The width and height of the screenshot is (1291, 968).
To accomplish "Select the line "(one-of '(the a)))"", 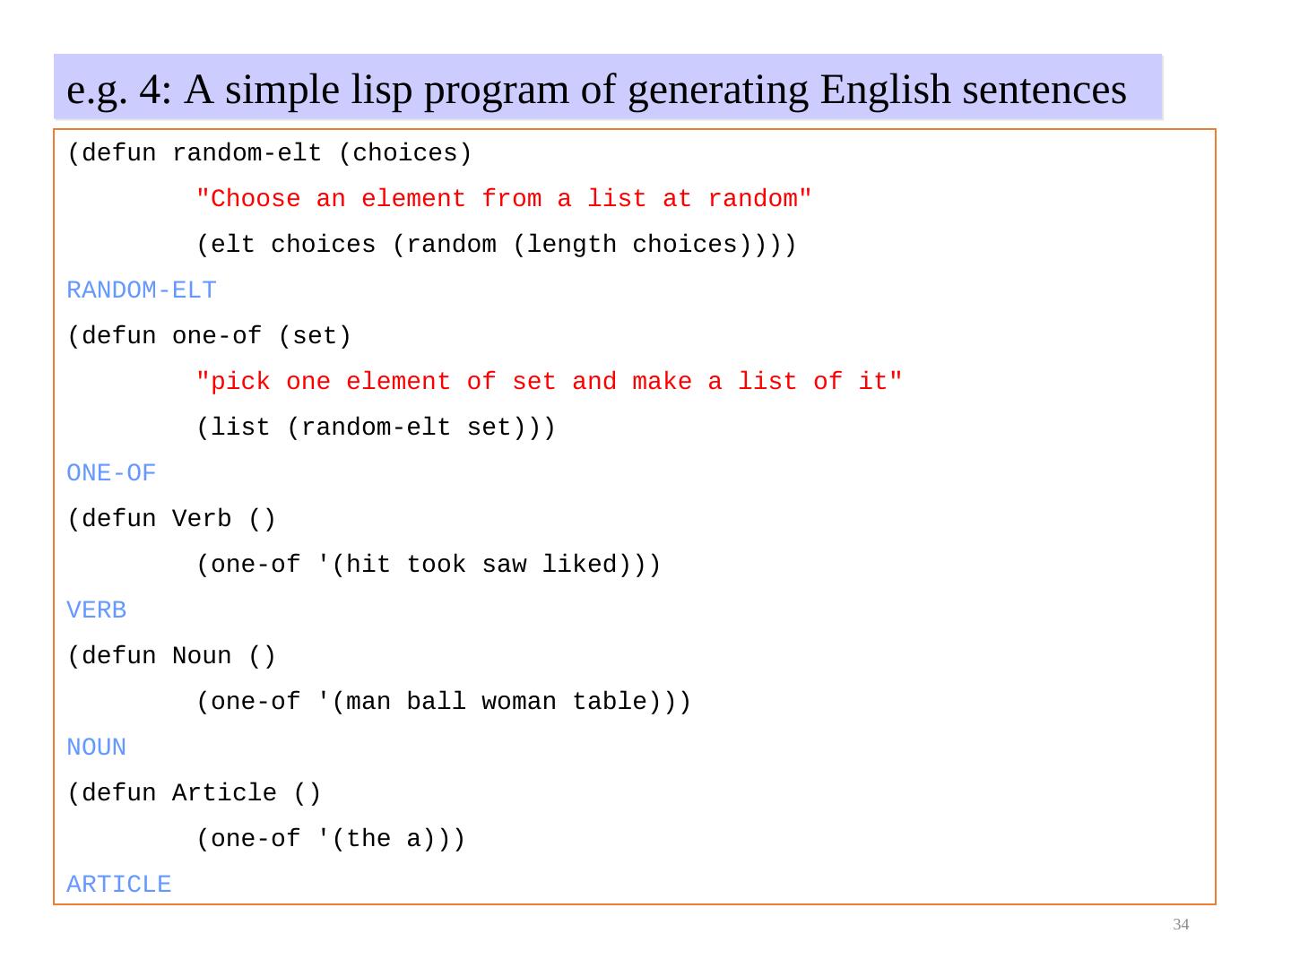I will (x=331, y=839).
